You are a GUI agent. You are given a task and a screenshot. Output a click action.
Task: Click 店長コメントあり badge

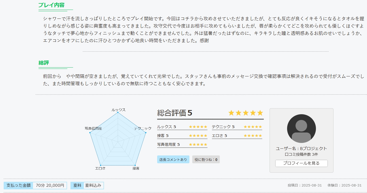pyautogui.click(x=173, y=160)
